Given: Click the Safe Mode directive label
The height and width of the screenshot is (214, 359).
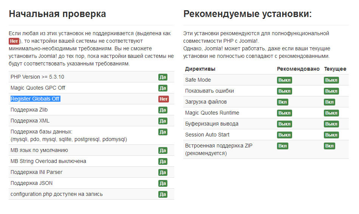Looking at the screenshot, I should [198, 80].
